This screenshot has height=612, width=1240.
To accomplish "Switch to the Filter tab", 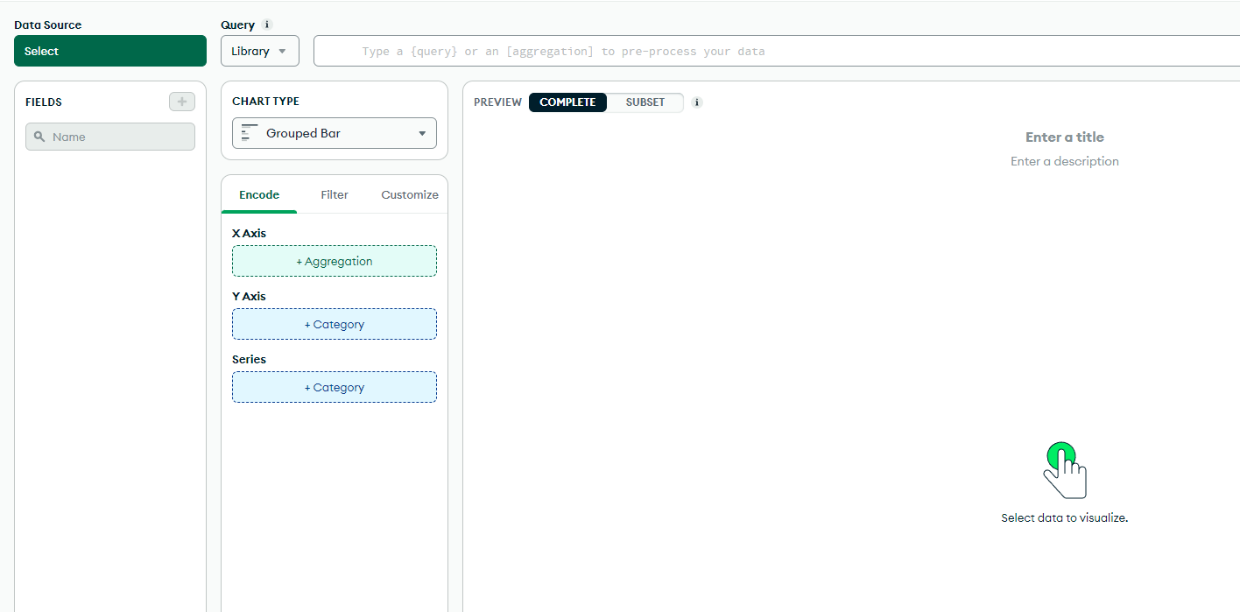I will point(335,194).
